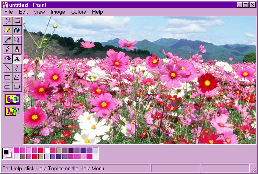Open the Edit menu
258x174 pixels.
coord(23,12)
